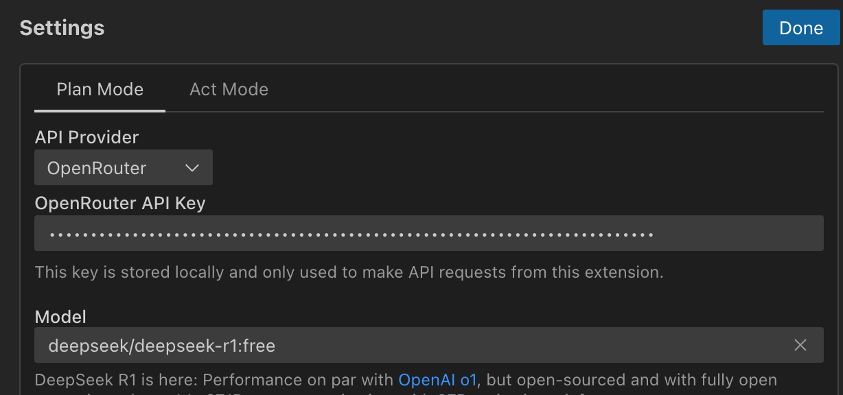The width and height of the screenshot is (843, 395).
Task: Focus the OpenRouter API Key field
Action: click(x=429, y=234)
